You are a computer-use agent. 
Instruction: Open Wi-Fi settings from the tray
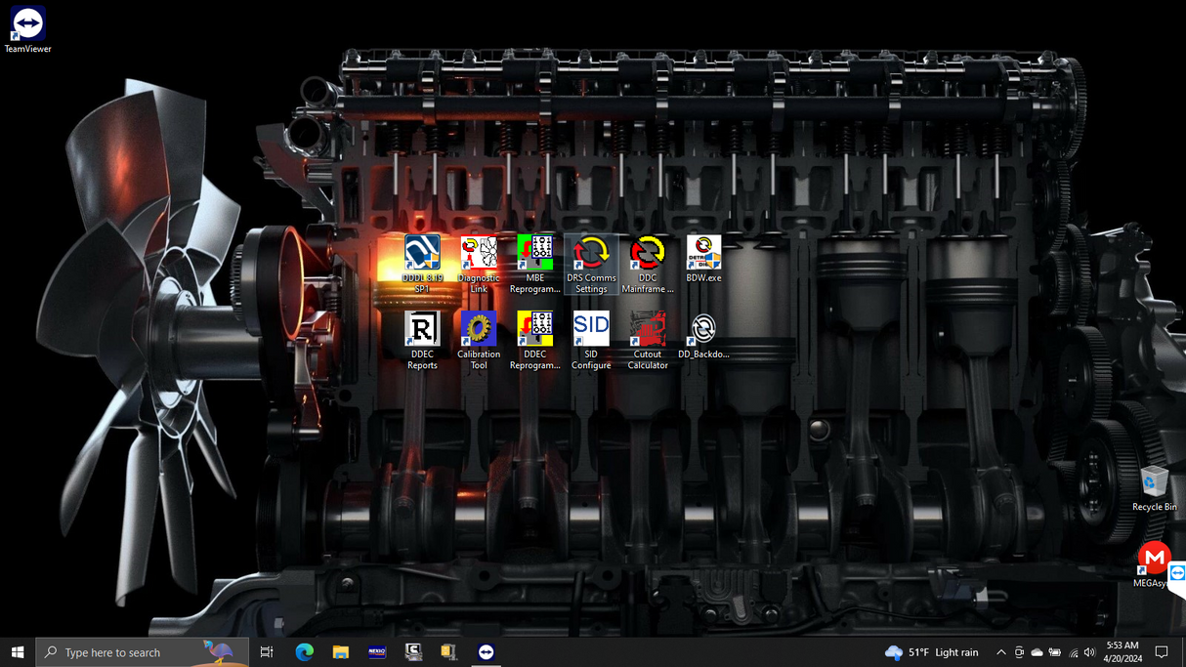(x=1073, y=651)
